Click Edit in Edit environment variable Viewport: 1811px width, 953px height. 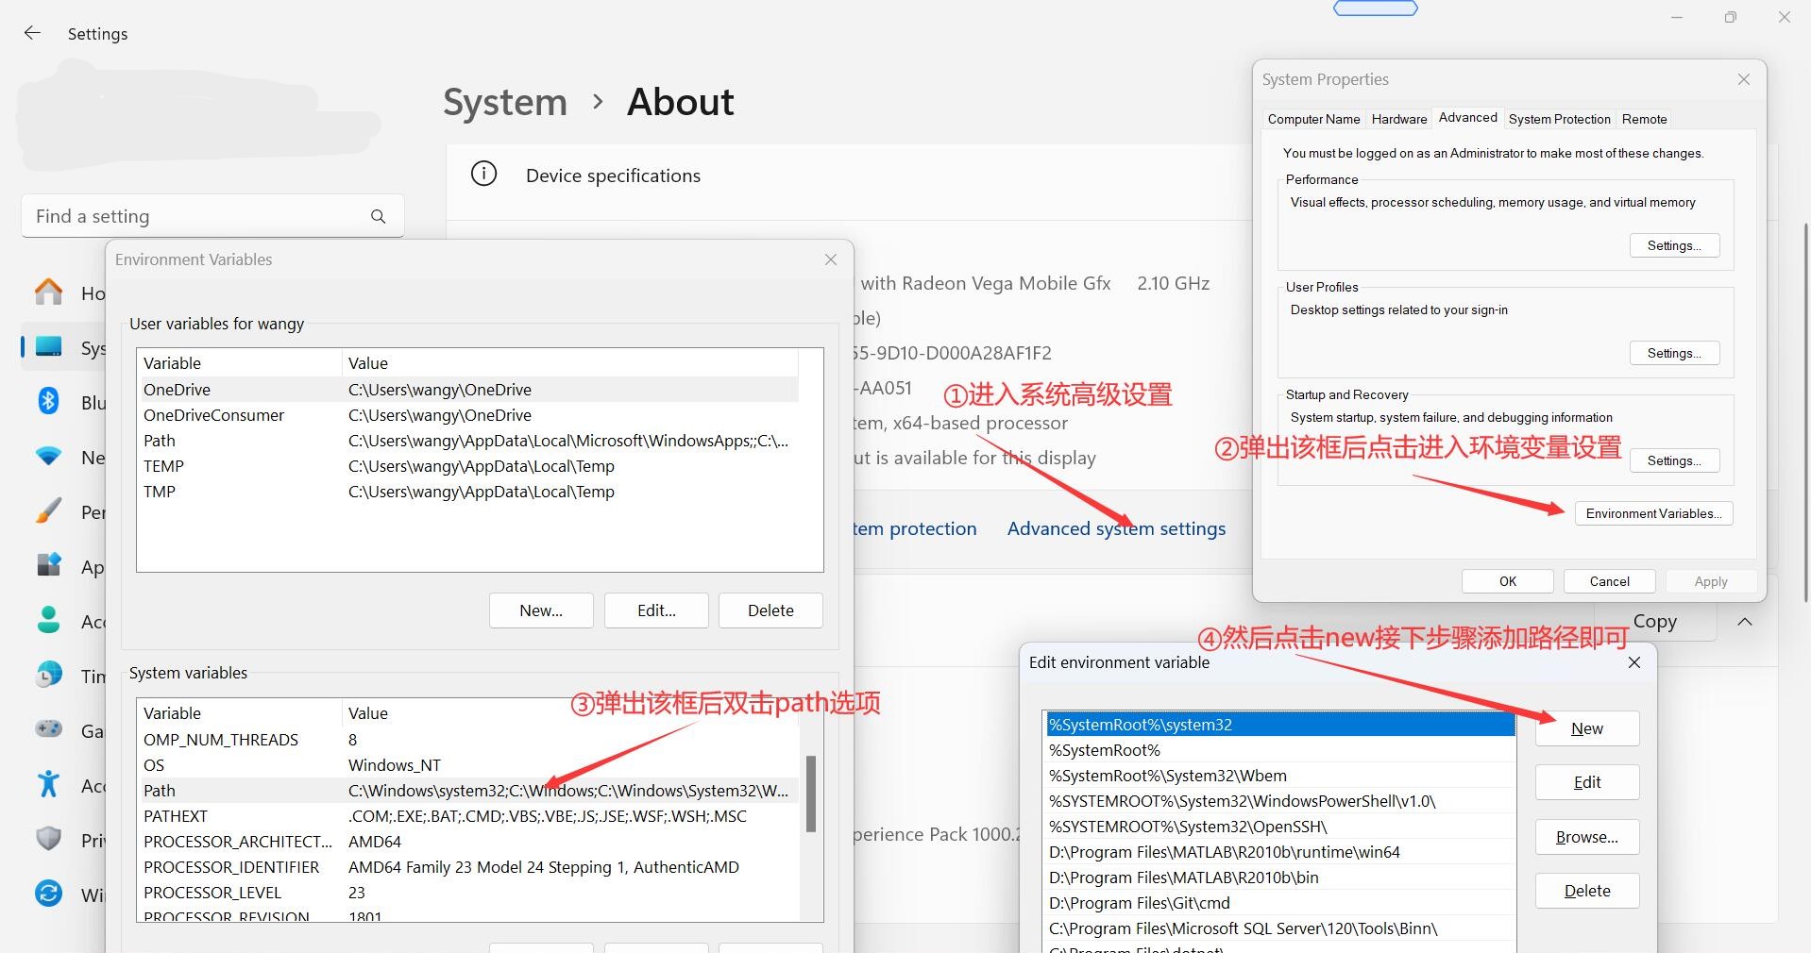(1586, 782)
